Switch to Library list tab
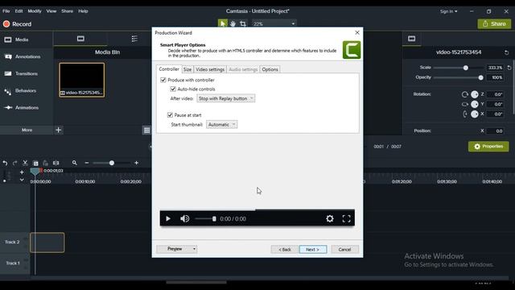Viewport: 515px width, 290px height. tap(134, 39)
